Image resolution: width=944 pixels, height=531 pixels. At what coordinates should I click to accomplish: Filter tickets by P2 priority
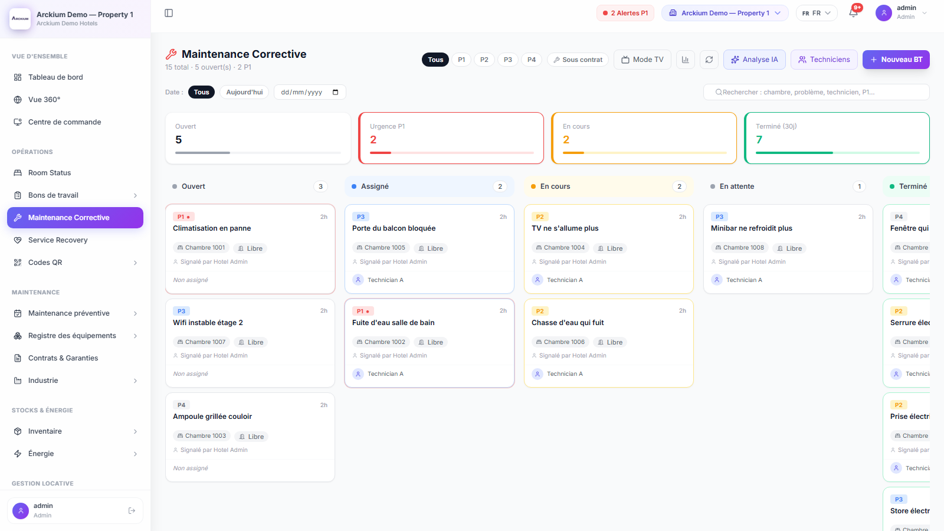pos(484,60)
